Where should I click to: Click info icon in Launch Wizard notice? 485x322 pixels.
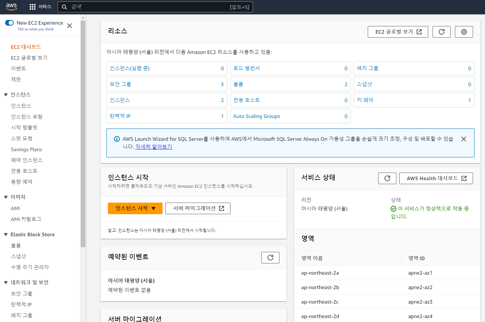click(x=117, y=139)
